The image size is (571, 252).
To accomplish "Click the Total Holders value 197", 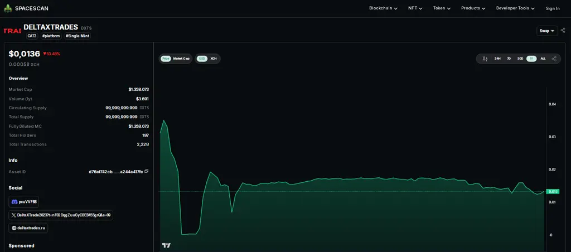I will click(146, 135).
